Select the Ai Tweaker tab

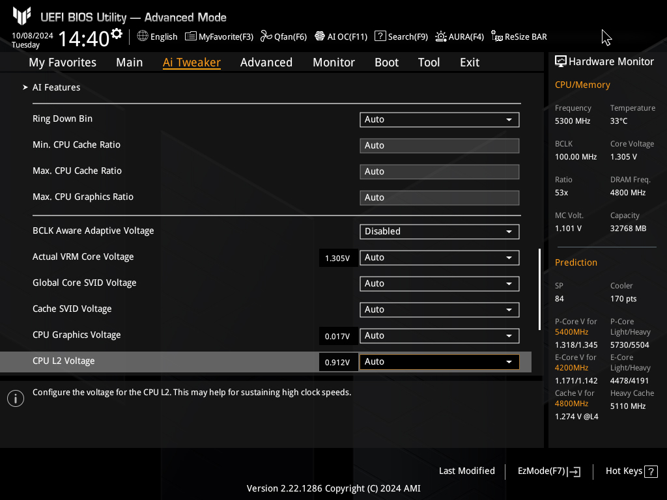tap(192, 62)
